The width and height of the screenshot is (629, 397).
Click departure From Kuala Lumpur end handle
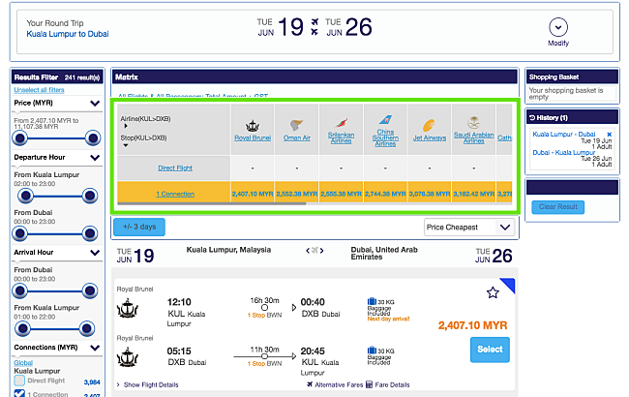(89, 196)
